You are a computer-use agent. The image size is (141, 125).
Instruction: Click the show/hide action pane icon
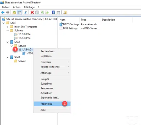coord(58,12)
